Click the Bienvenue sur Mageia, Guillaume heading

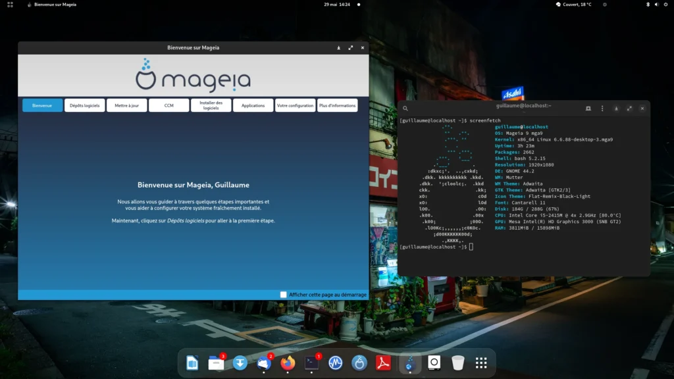tap(194, 185)
